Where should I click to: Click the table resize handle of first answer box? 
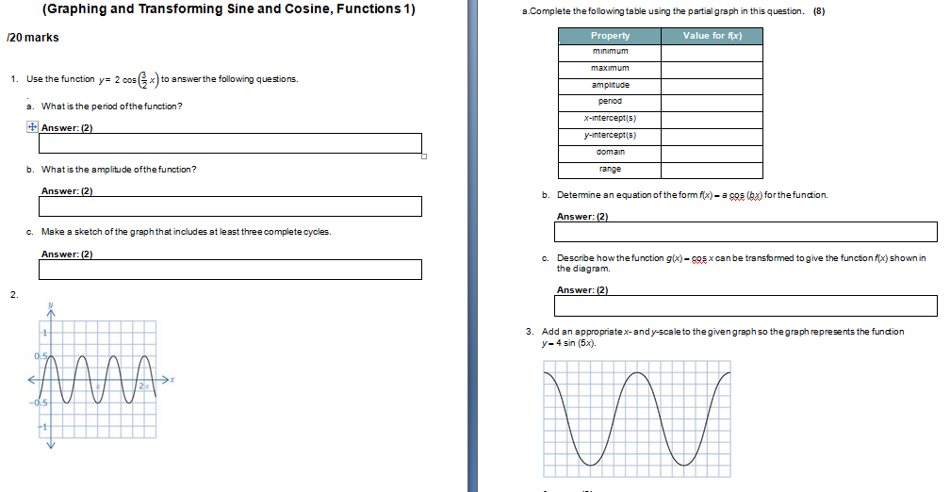424,156
